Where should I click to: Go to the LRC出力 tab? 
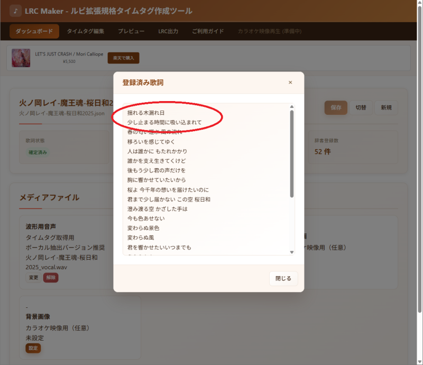coord(168,31)
